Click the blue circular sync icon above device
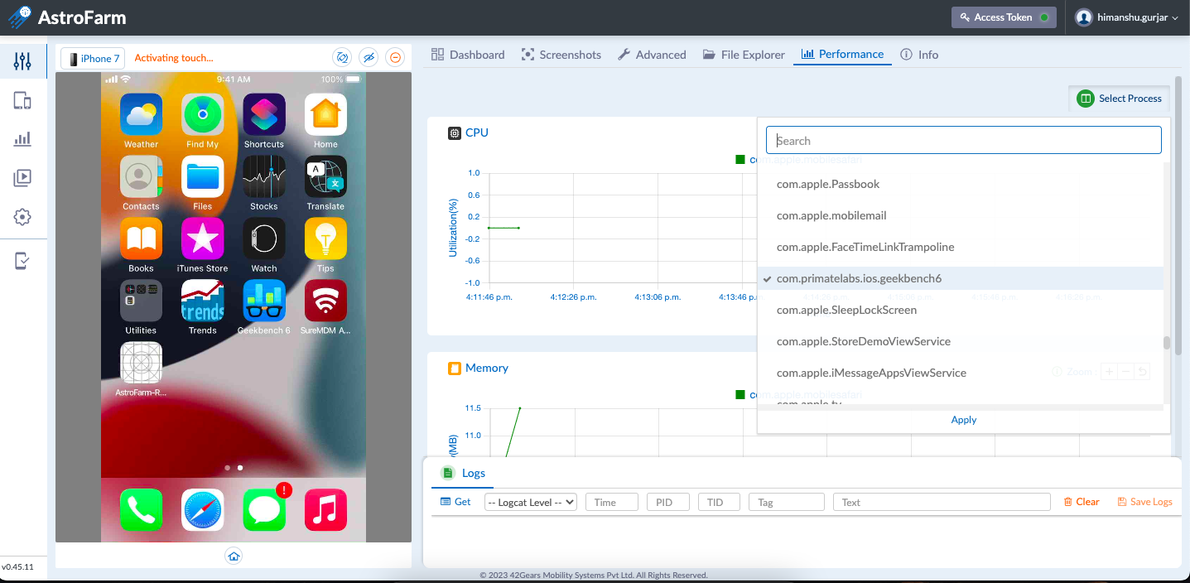Viewport: 1190px width, 583px height. tap(341, 57)
